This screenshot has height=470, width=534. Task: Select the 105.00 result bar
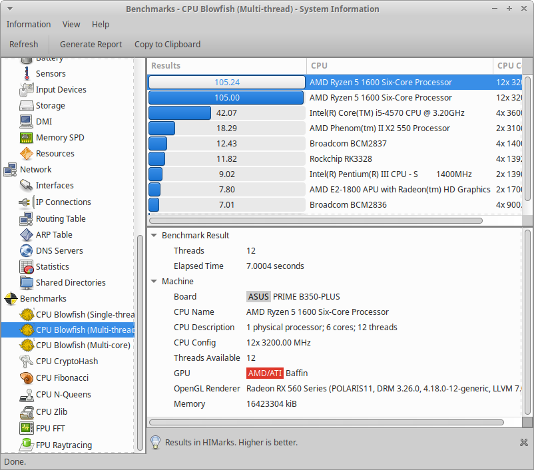(227, 98)
